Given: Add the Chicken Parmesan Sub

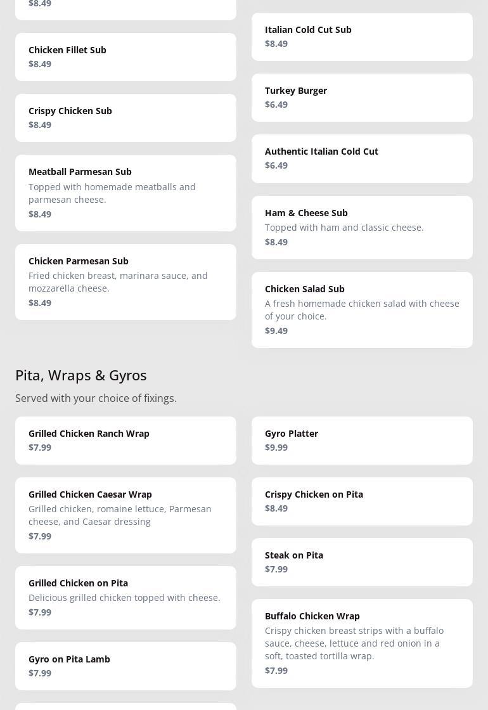Looking at the screenshot, I should click(x=125, y=282).
